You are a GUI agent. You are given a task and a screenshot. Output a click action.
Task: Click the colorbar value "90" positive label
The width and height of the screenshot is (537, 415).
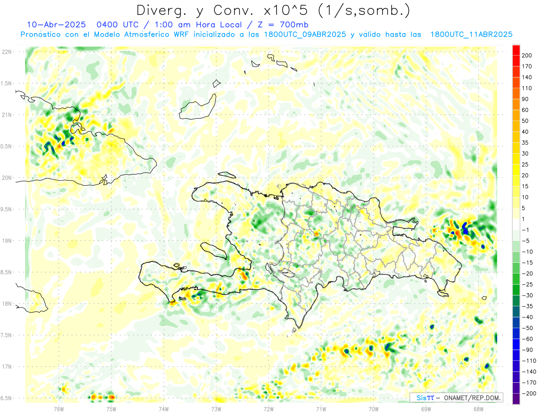[x=525, y=99]
